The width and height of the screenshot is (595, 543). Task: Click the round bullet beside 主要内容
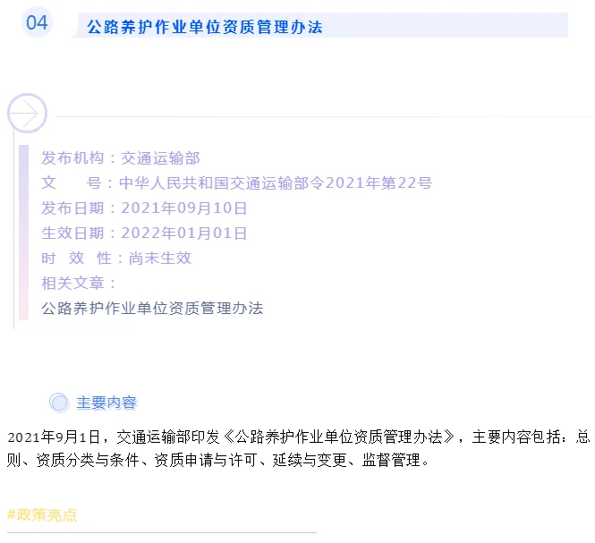tap(59, 403)
